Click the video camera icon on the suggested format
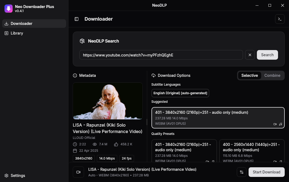 pyautogui.click(x=275, y=124)
